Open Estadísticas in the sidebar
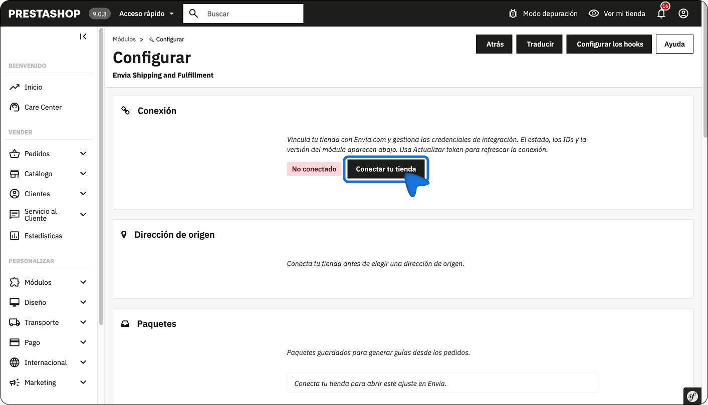 pyautogui.click(x=44, y=236)
